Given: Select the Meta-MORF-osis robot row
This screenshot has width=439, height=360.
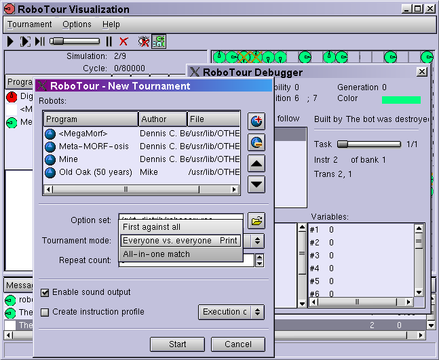Looking at the screenshot, I should (x=142, y=146).
